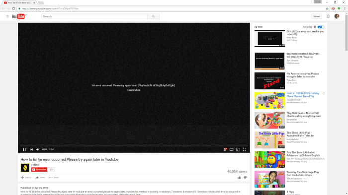Share the video

coord(40,178)
